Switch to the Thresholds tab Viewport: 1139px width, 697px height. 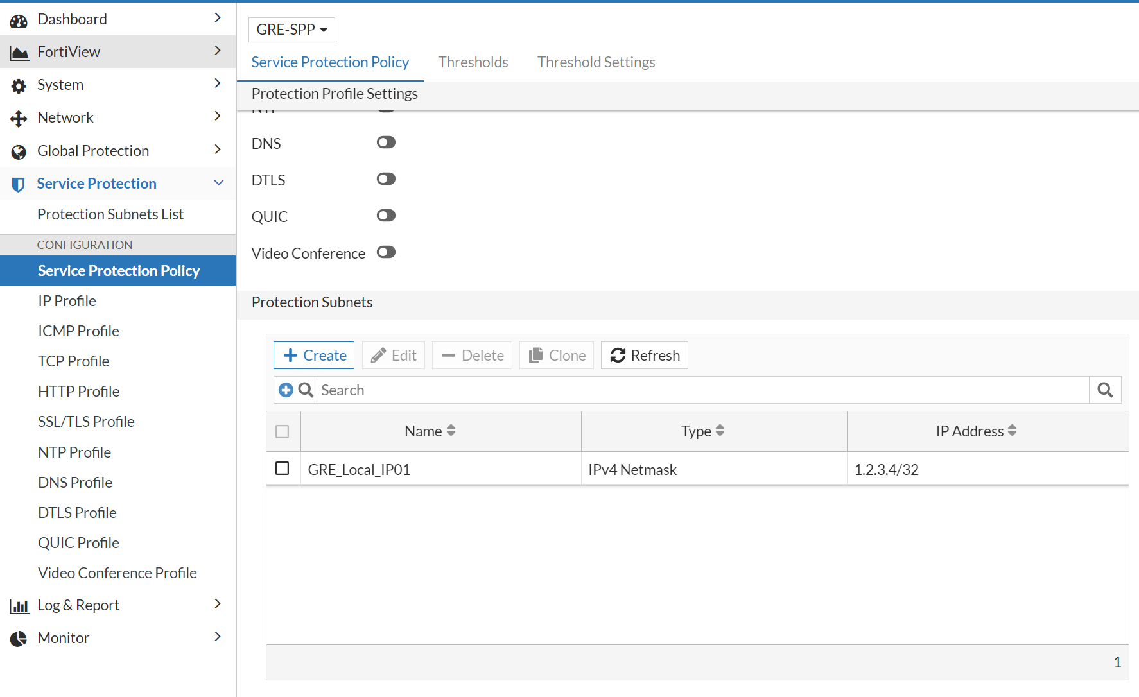[x=473, y=62]
